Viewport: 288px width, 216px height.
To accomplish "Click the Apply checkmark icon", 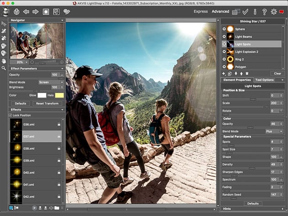I will (x=245, y=11).
